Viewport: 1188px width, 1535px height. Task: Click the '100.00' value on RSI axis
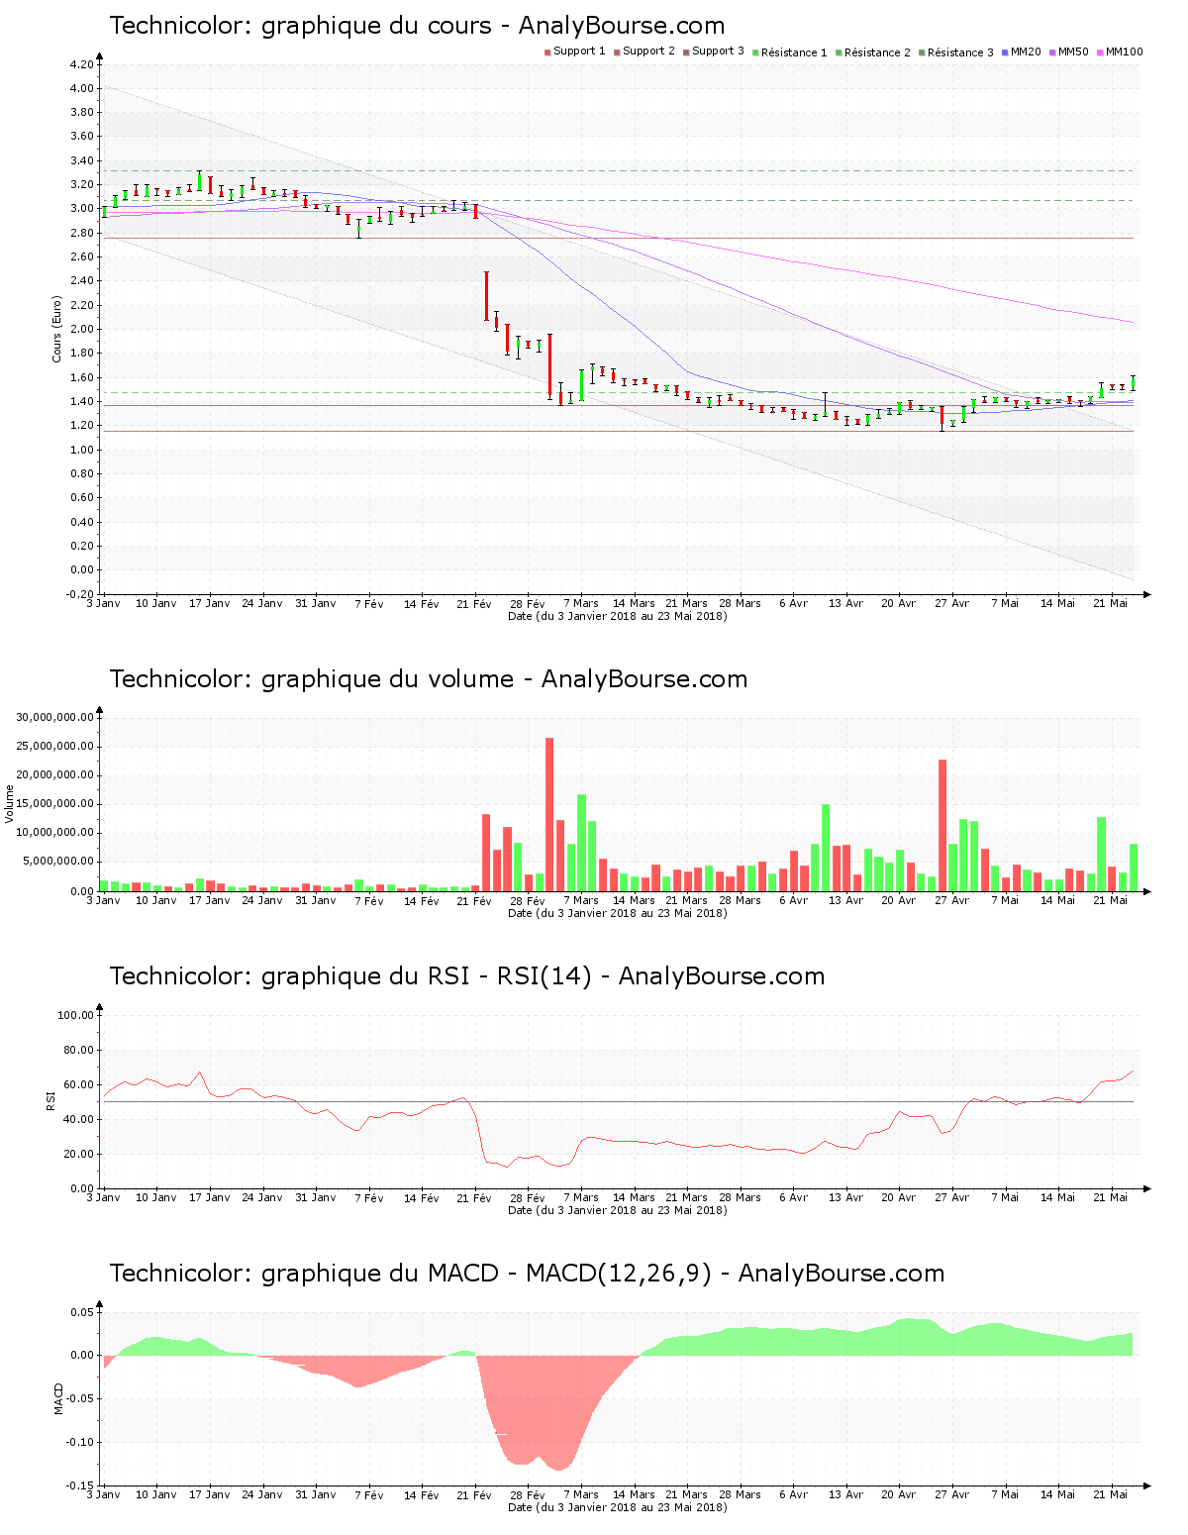point(76,1015)
